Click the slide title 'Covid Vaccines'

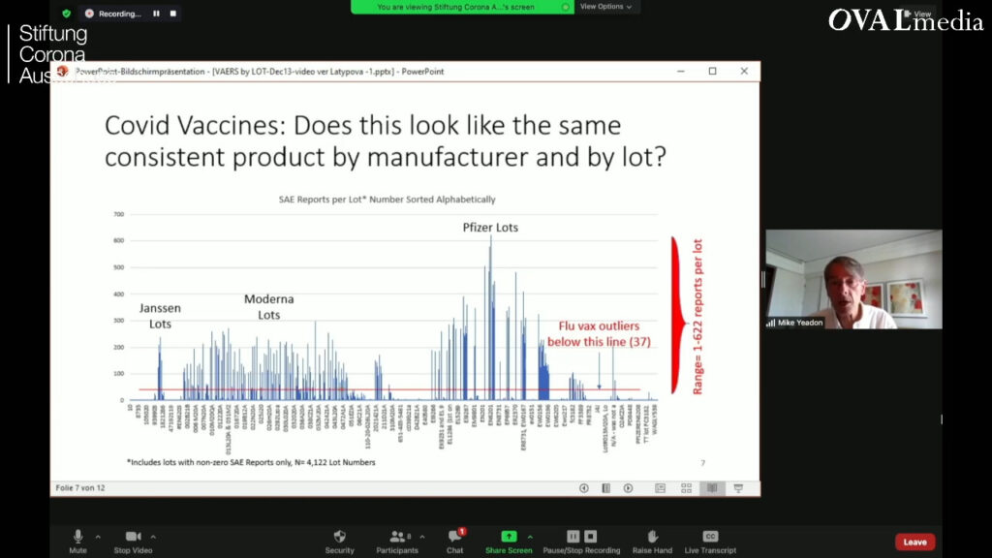click(386, 141)
